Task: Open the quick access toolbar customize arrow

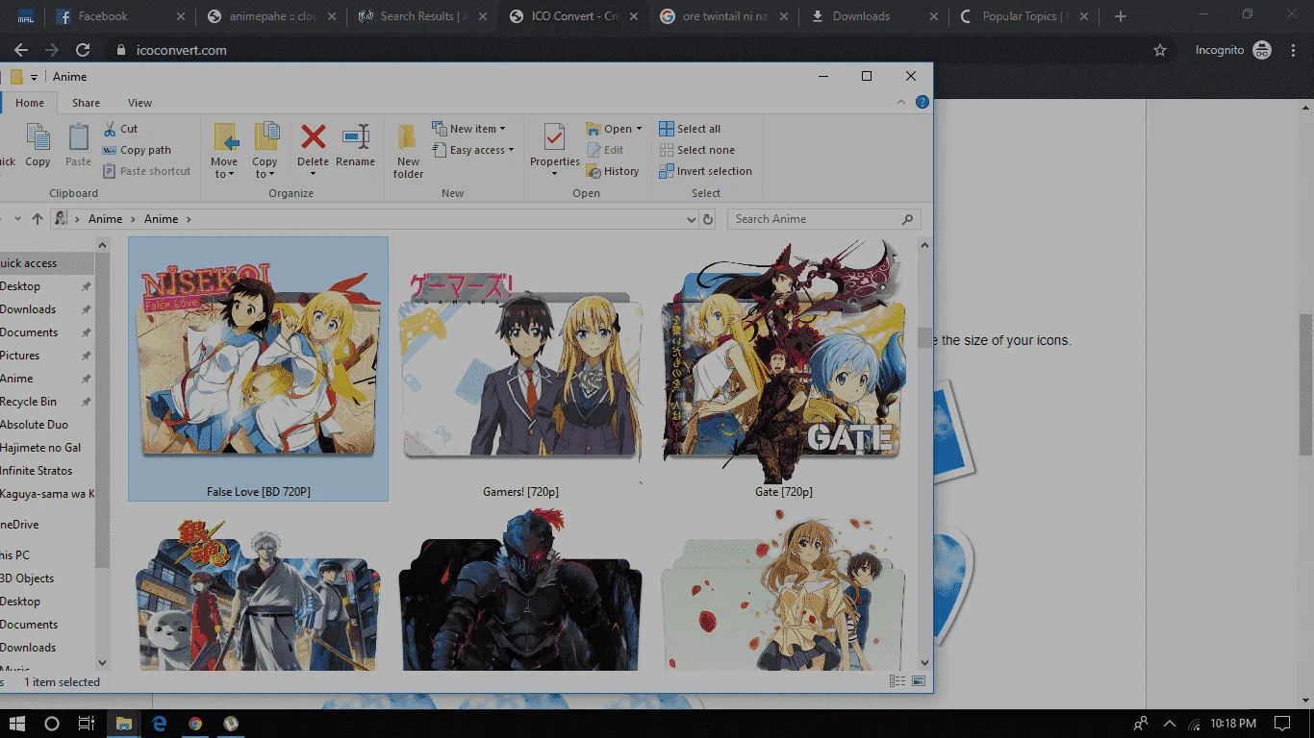Action: (x=34, y=77)
